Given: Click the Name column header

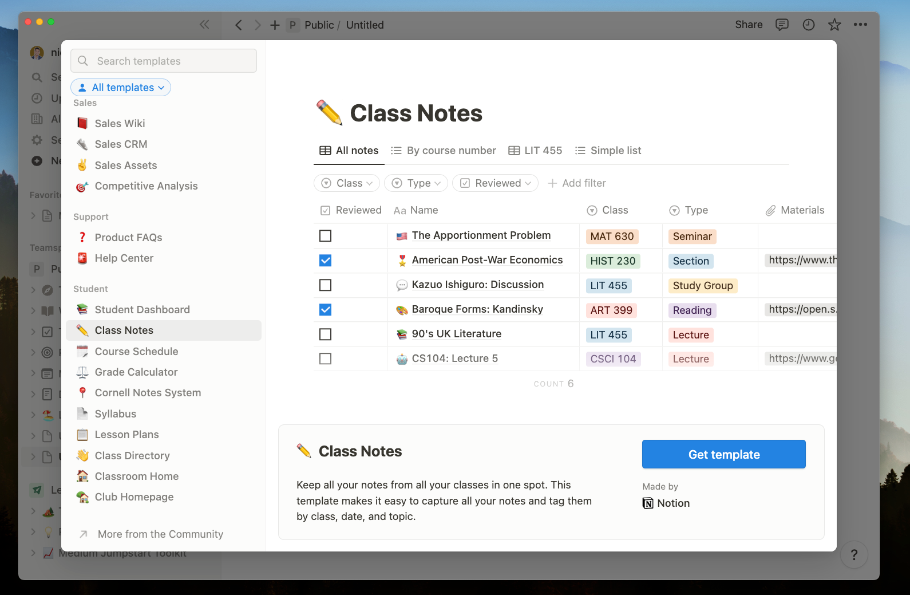Looking at the screenshot, I should pyautogui.click(x=416, y=210).
